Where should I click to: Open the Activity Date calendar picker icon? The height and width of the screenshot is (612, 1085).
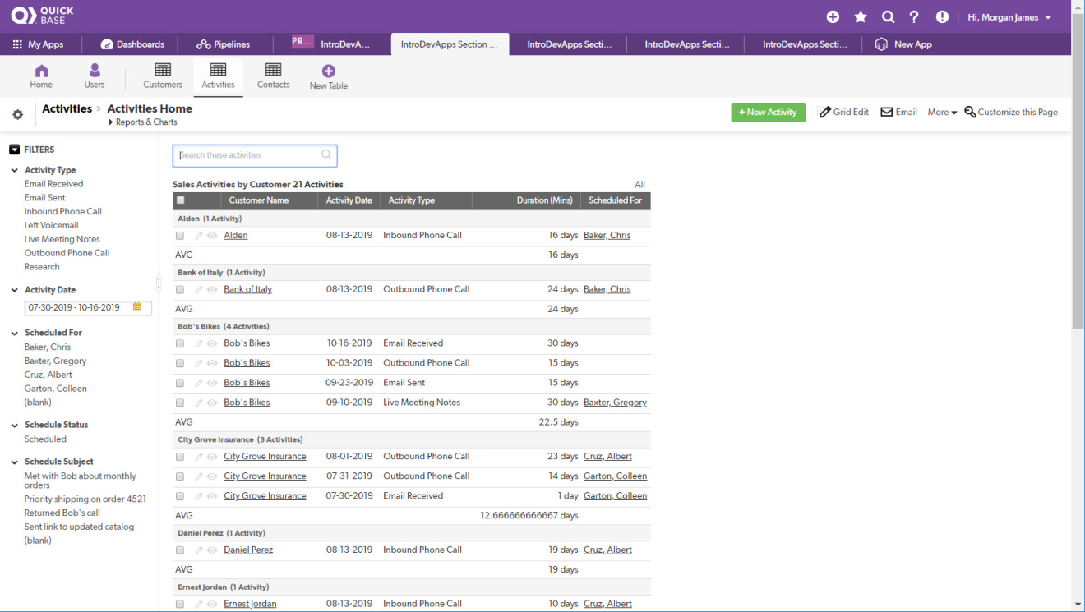point(137,307)
